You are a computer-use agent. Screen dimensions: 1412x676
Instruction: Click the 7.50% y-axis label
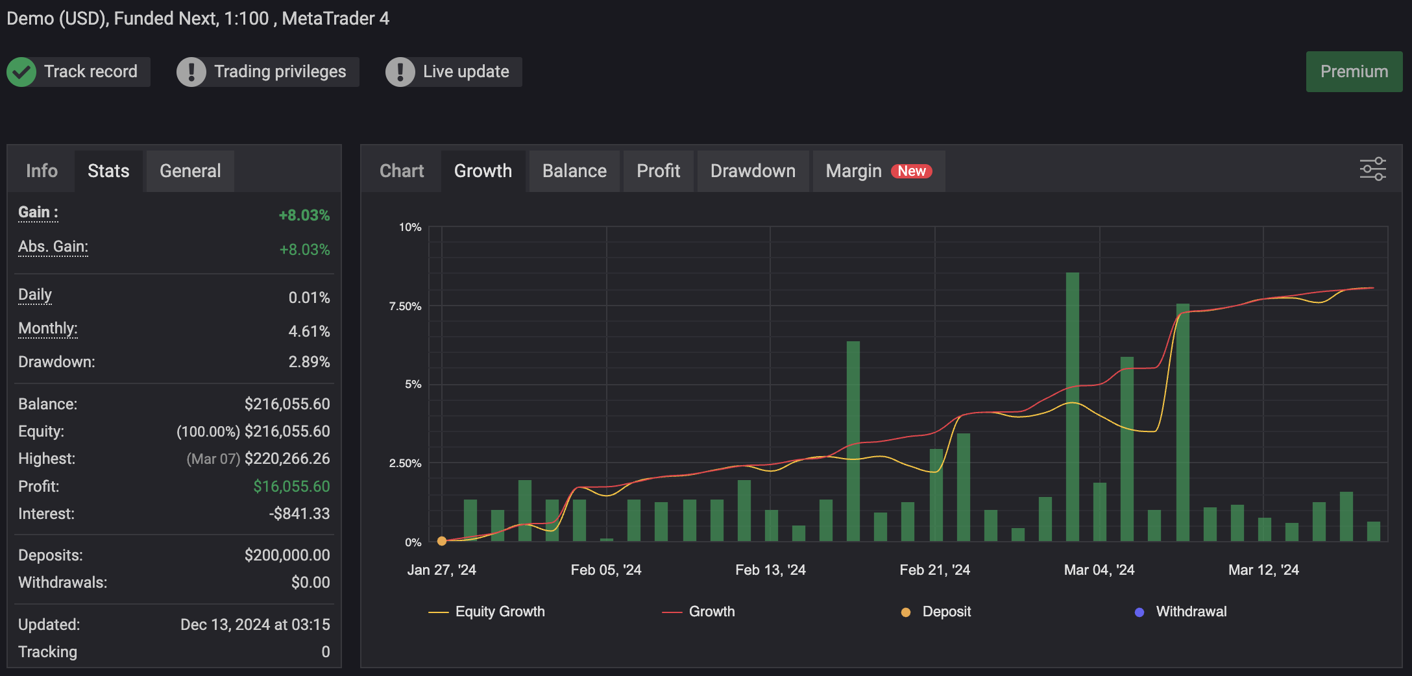405,306
